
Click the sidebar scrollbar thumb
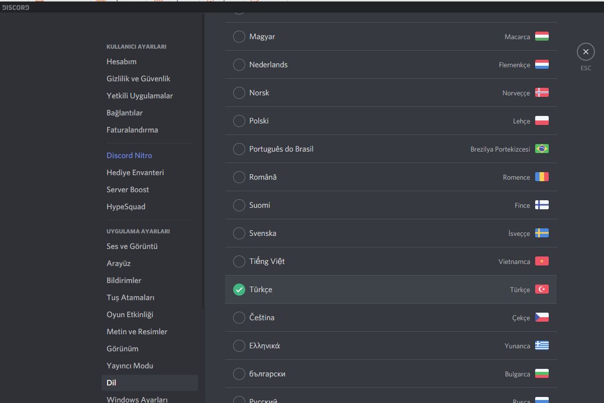(x=203, y=161)
